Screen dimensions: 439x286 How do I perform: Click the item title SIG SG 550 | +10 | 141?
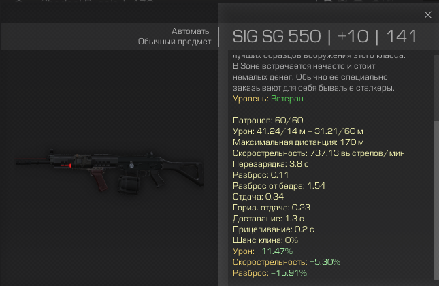point(325,36)
